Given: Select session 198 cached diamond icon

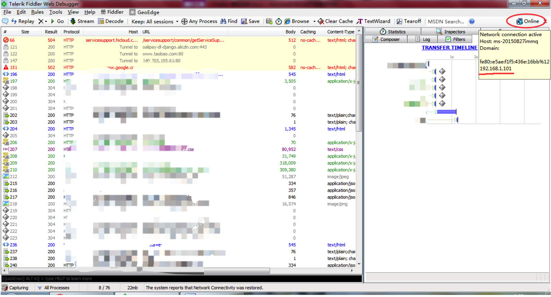Looking at the screenshot, I should point(6,88).
